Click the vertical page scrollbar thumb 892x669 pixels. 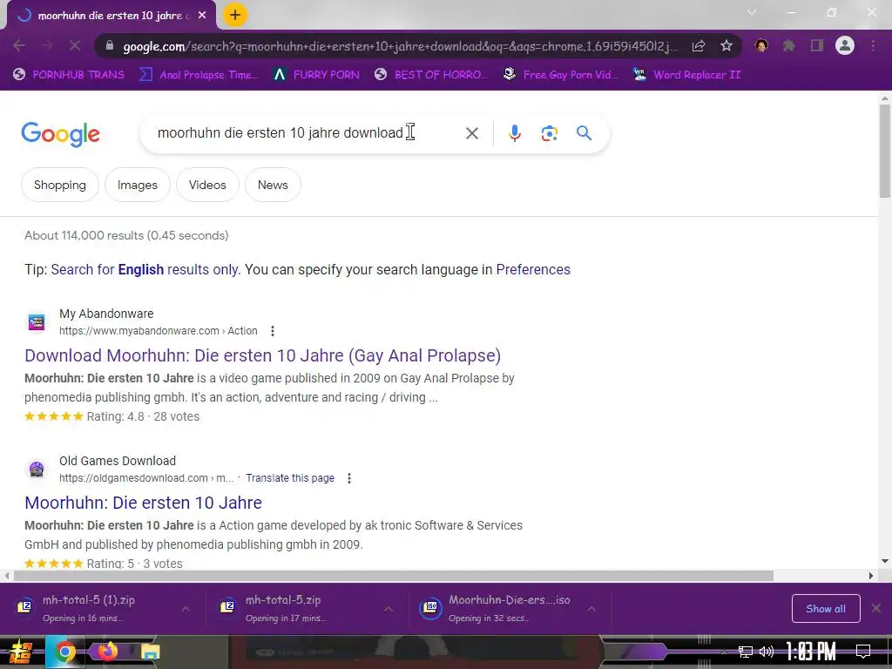tap(885, 150)
